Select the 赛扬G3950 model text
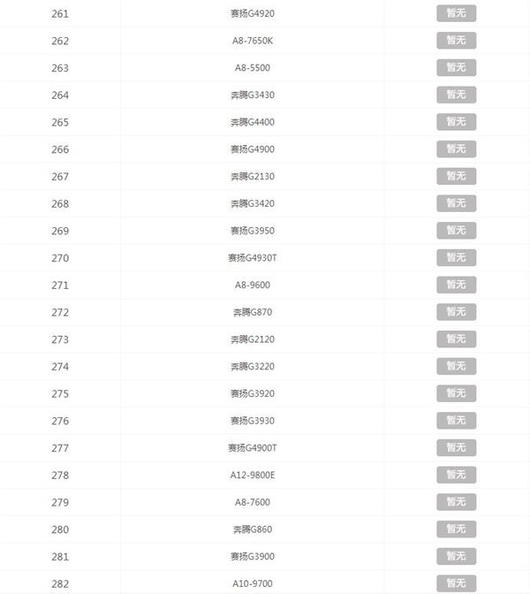This screenshot has width=530, height=594. click(253, 231)
